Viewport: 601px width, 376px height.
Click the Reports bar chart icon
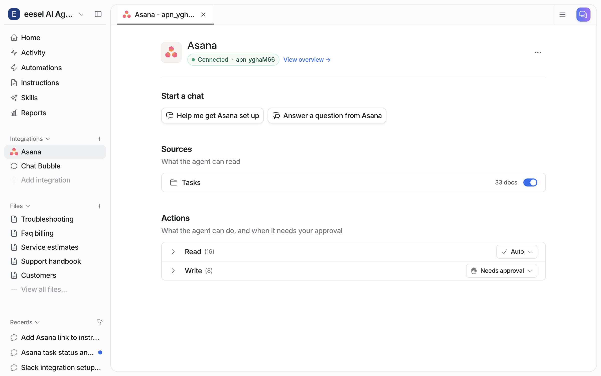tap(14, 113)
